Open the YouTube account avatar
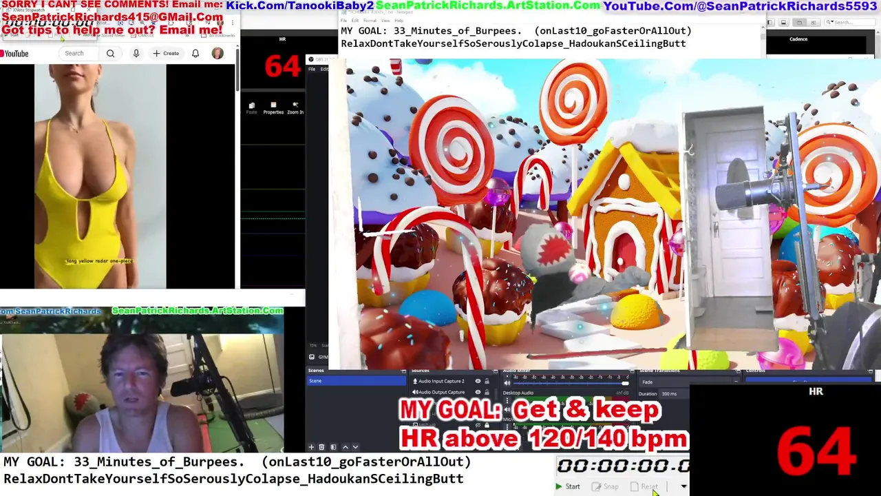The image size is (881, 496). pos(217,54)
